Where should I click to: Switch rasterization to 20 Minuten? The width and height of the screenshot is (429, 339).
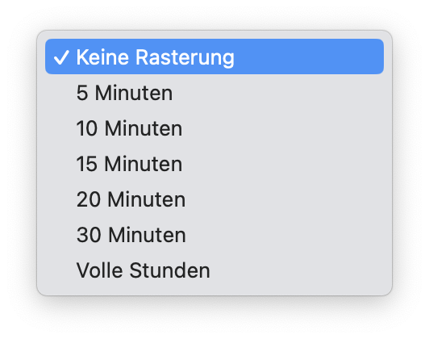(214, 199)
